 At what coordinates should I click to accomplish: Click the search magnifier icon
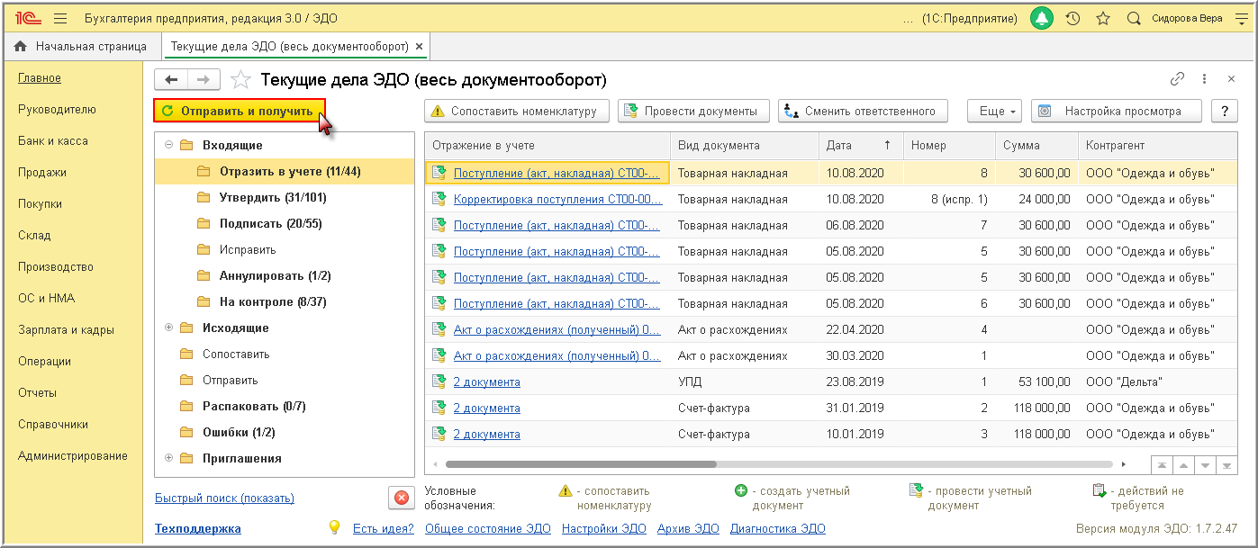pos(1134,18)
